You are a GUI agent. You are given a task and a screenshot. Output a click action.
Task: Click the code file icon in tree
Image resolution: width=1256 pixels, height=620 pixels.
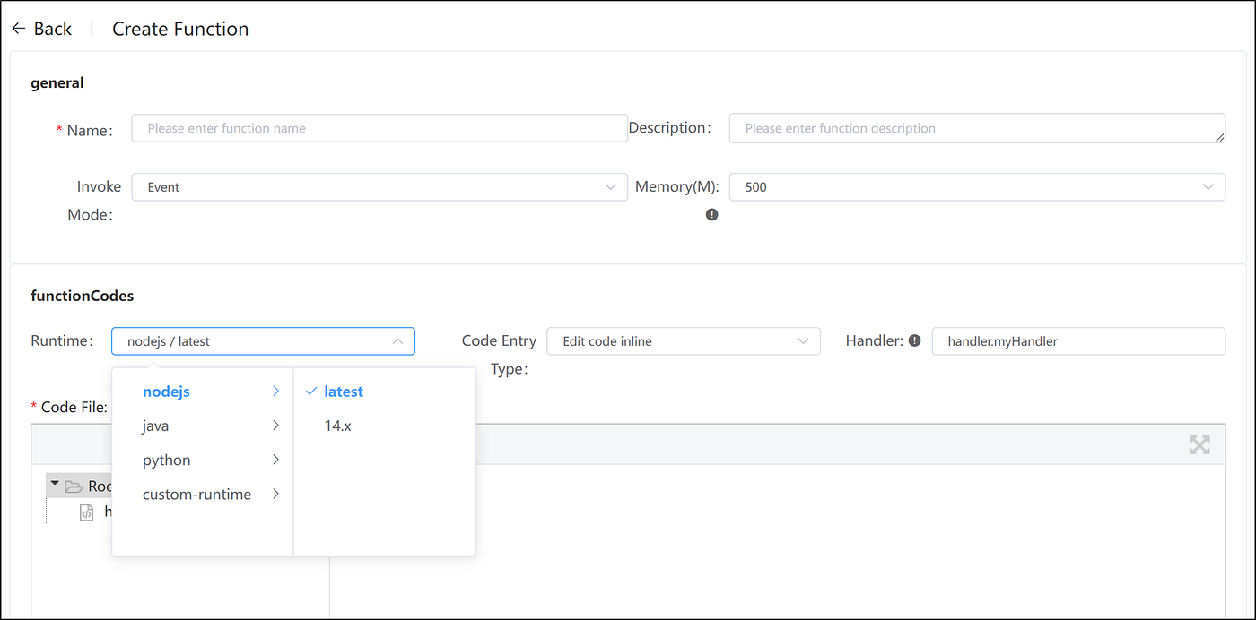click(87, 512)
